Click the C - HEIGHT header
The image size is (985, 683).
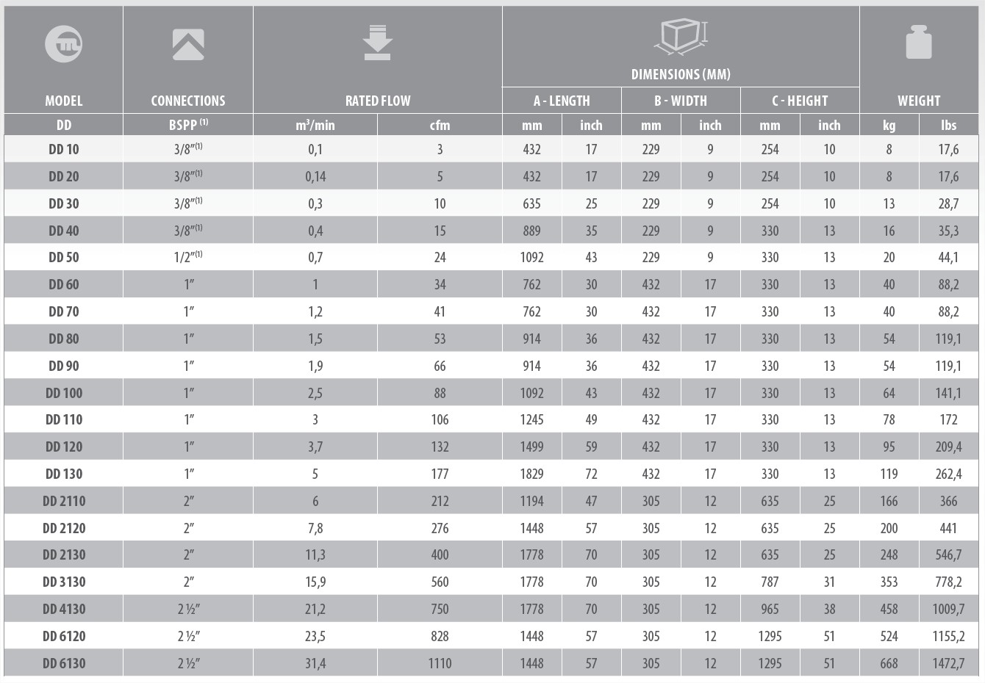click(800, 101)
